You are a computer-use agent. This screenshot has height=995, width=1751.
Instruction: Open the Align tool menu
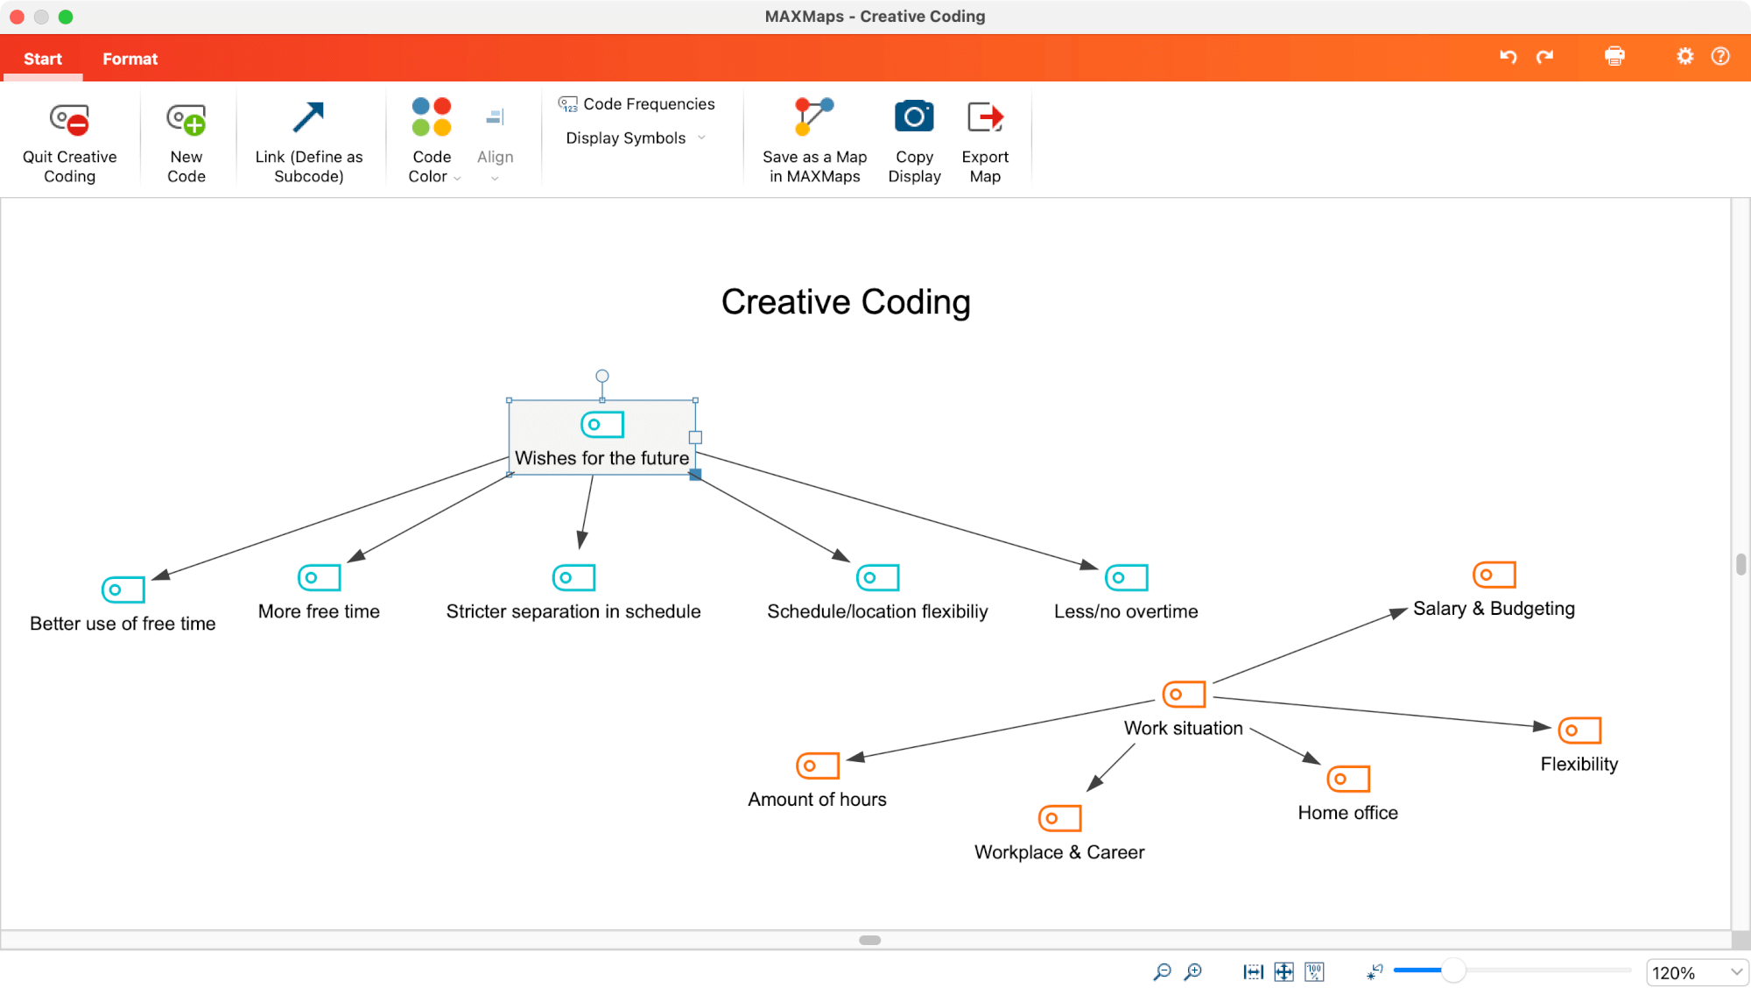point(495,143)
